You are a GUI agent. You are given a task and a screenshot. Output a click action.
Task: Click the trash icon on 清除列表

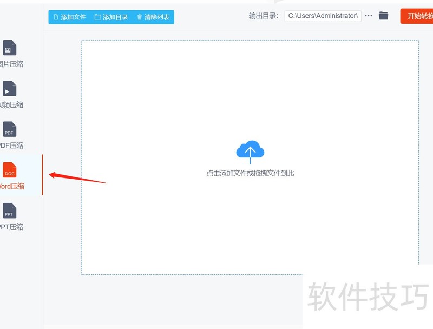[x=140, y=17]
